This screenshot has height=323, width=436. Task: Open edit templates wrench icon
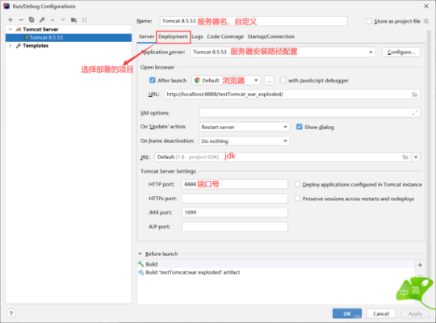click(42, 19)
